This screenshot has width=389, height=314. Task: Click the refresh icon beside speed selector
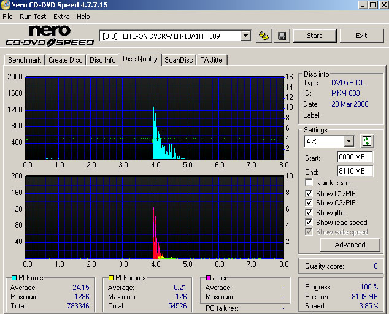click(367, 141)
